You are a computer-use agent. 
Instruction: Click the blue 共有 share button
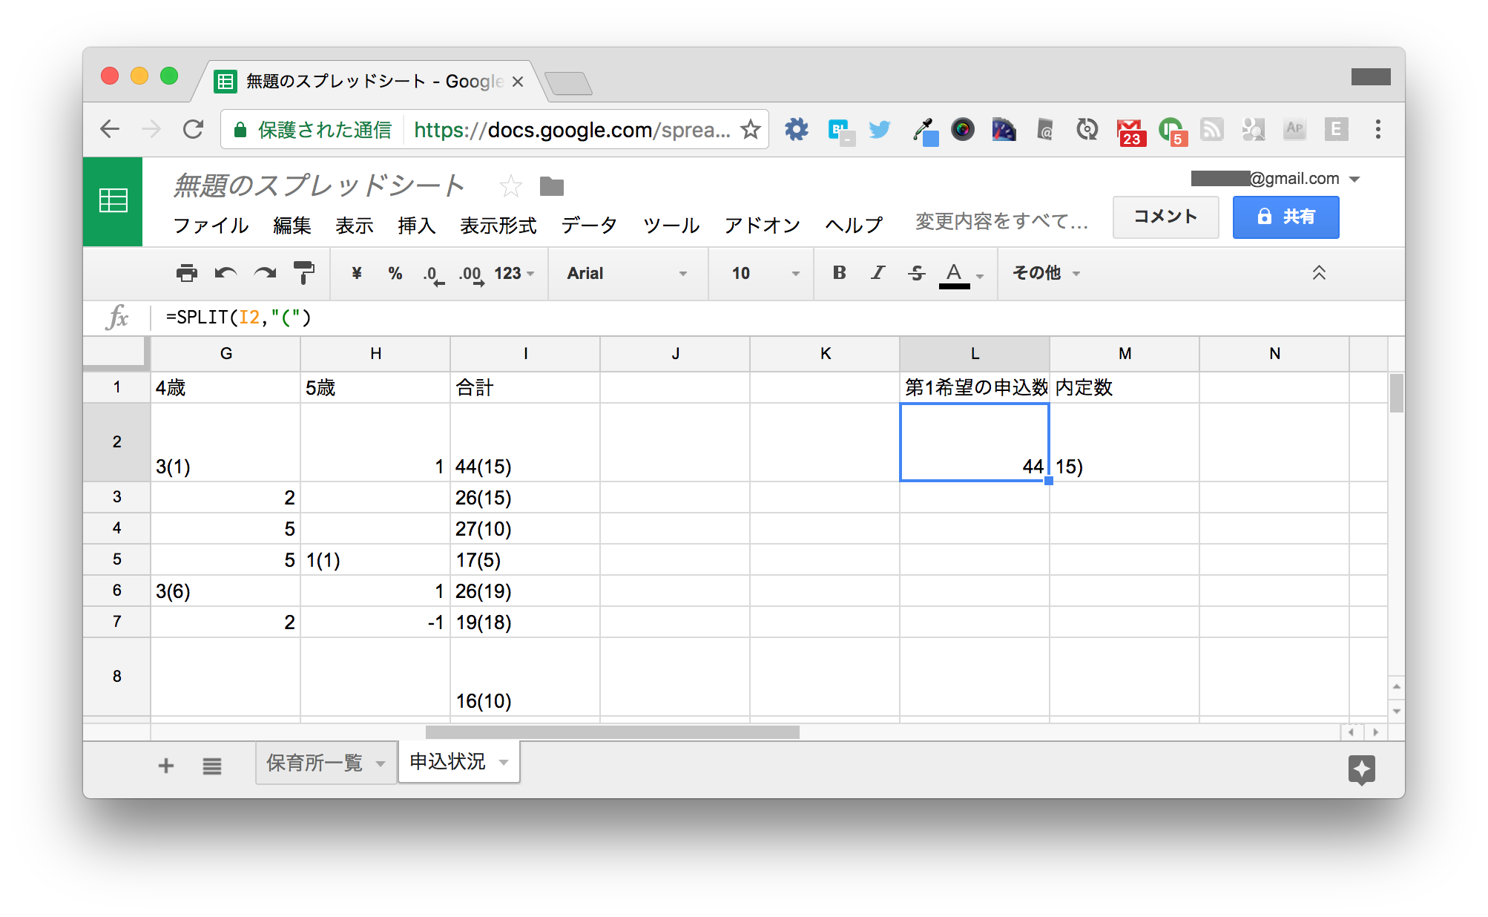[1285, 217]
